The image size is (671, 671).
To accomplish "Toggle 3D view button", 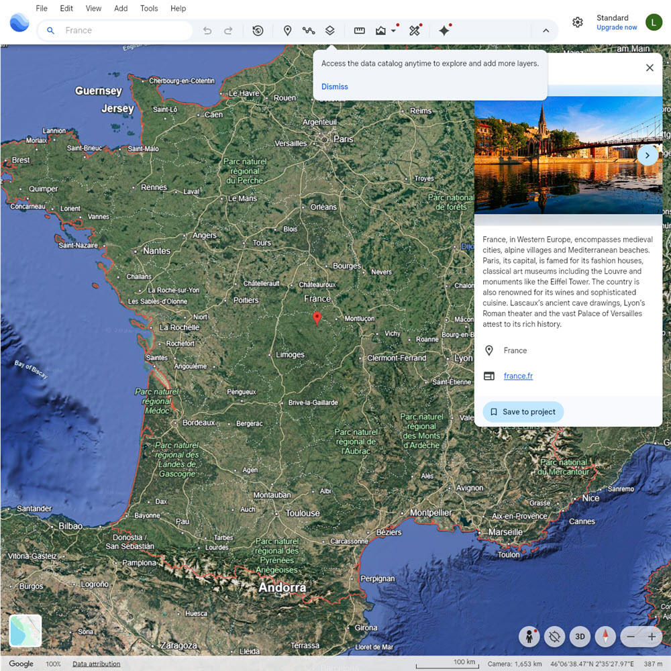I will tap(580, 637).
